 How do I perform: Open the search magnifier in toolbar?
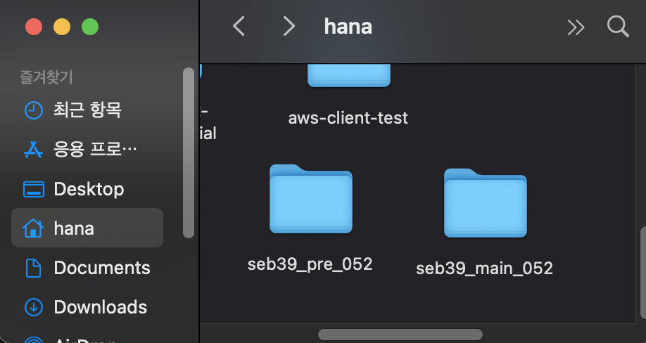(x=618, y=27)
